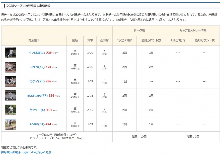The image size is (223, 156).
Task: Click player photo of HOSHINO
Action: 11,96
